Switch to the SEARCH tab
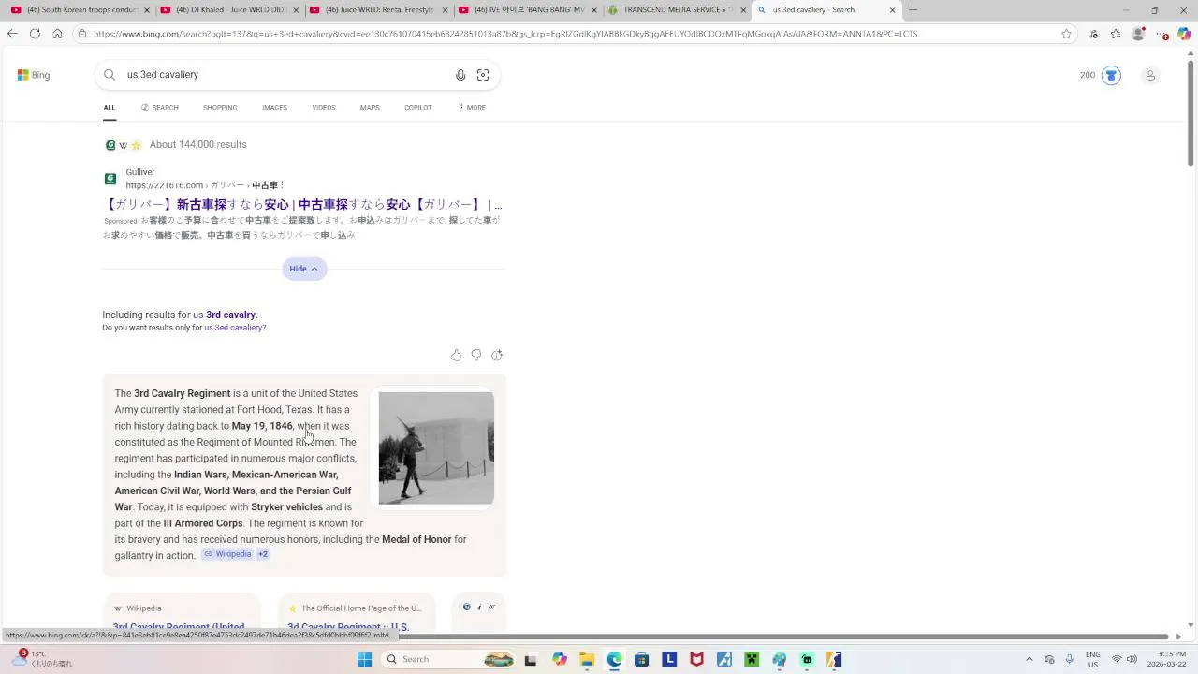This screenshot has height=674, width=1198. (x=160, y=108)
